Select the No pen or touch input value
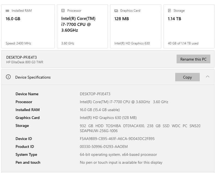The width and height of the screenshot is (215, 173). [121, 162]
